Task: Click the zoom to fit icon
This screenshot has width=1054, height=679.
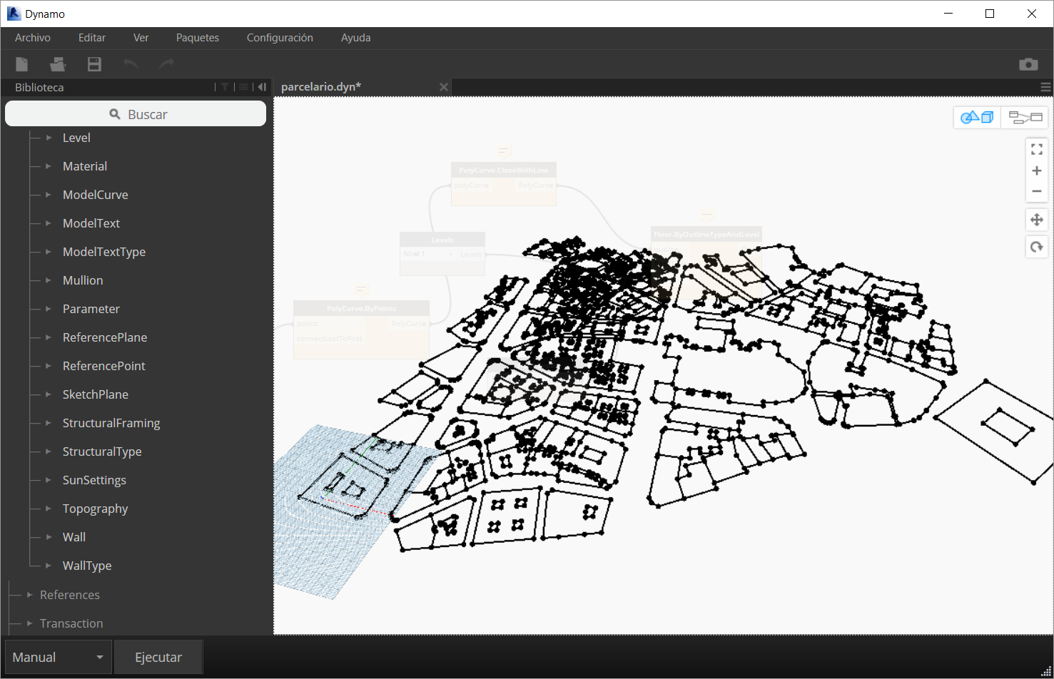Action: tap(1036, 150)
